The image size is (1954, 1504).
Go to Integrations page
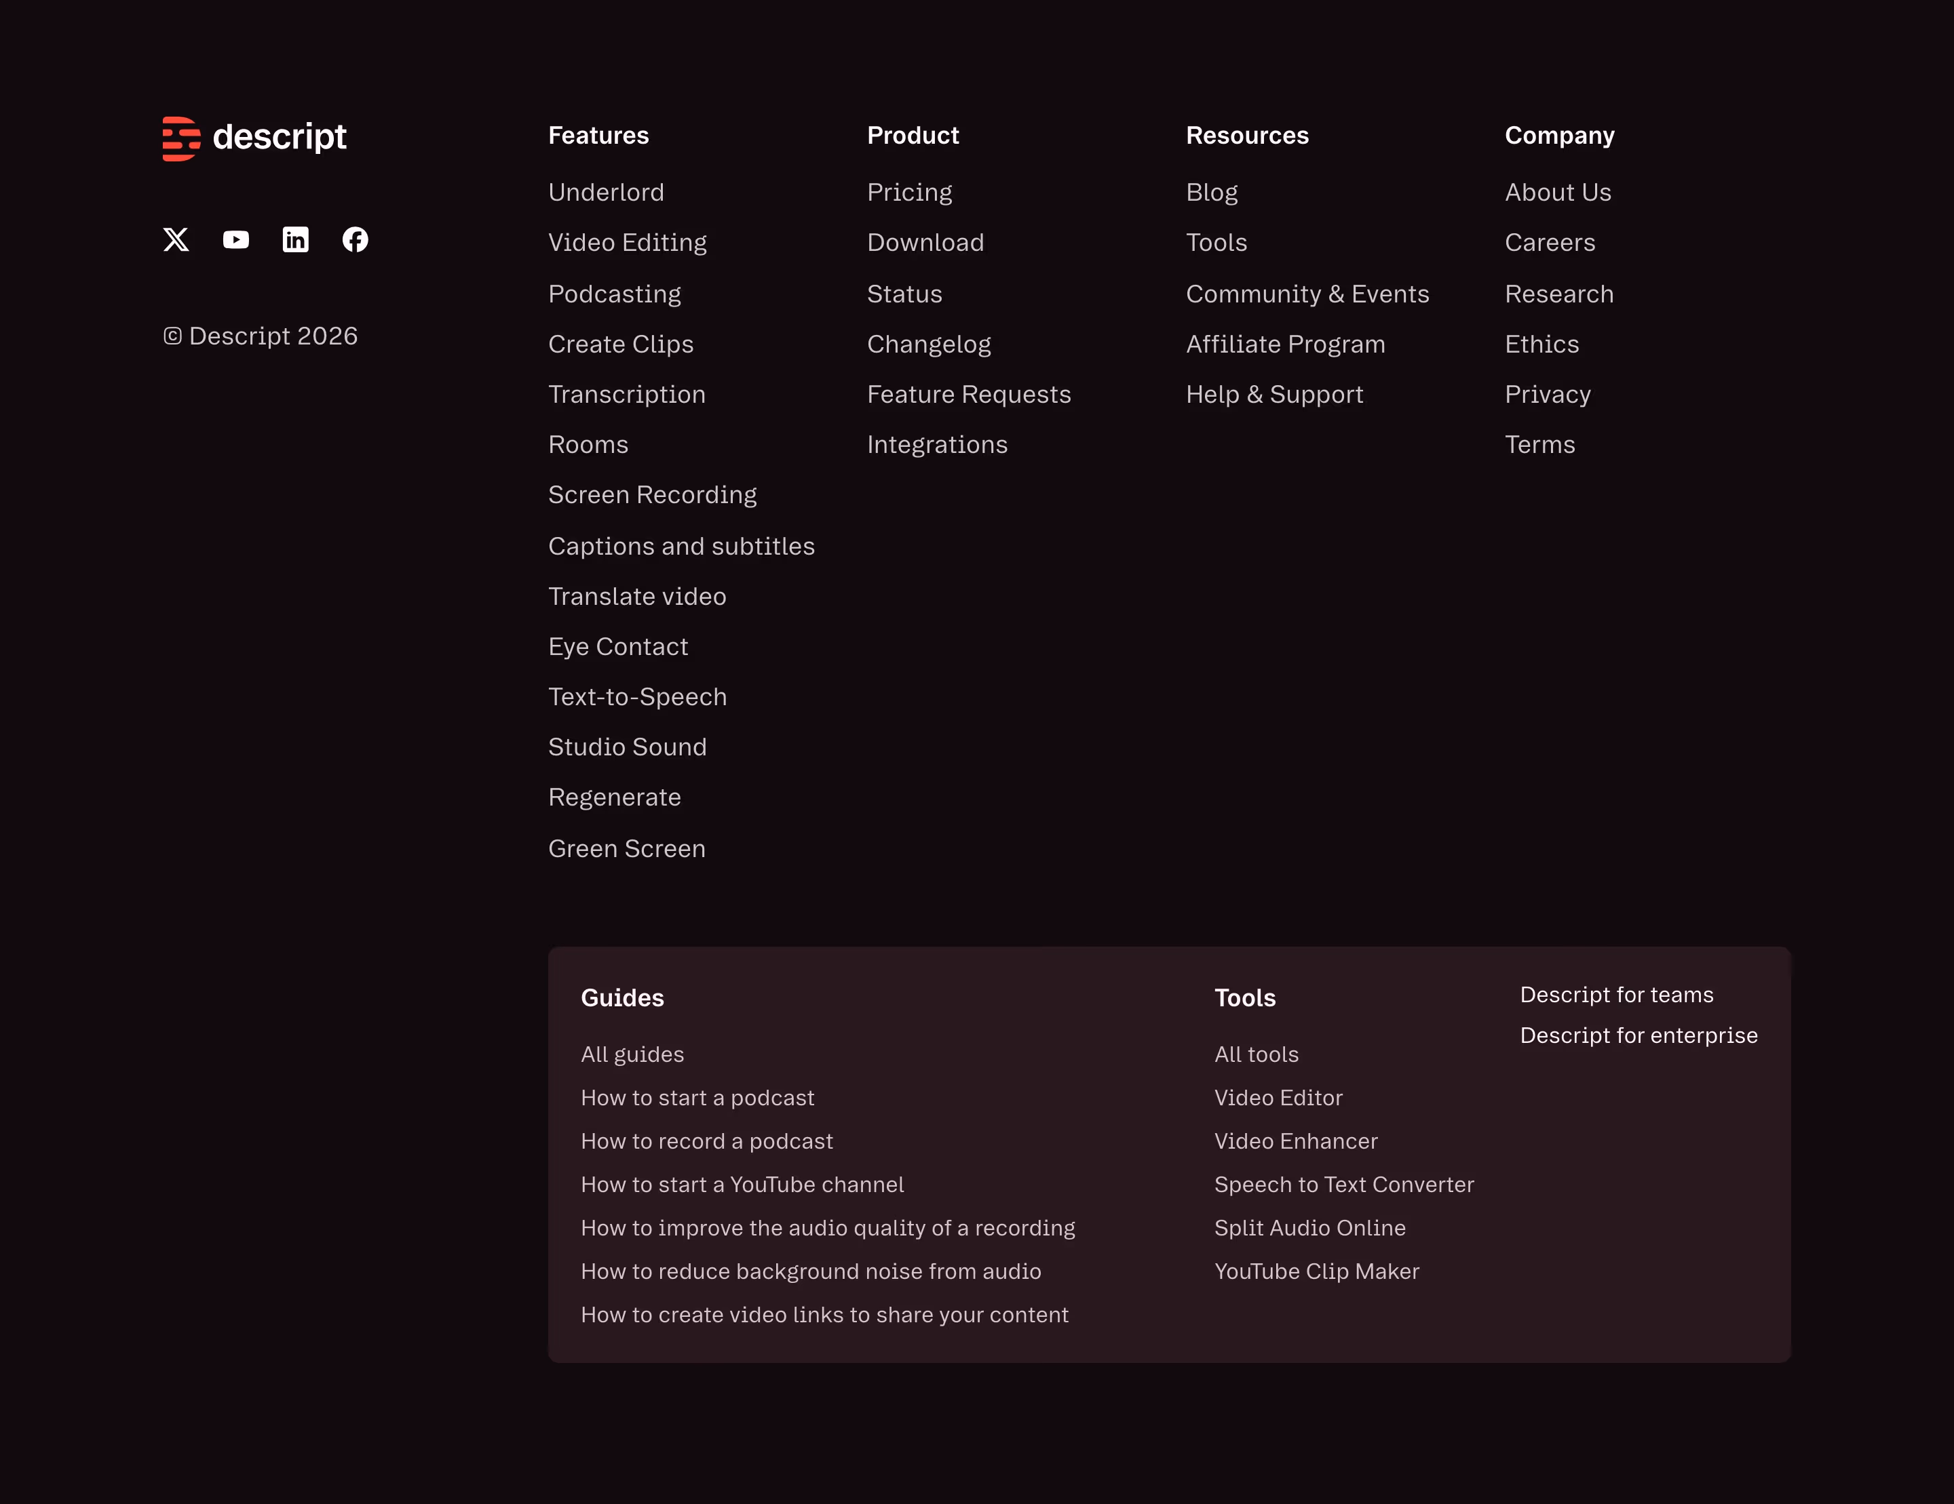pos(938,444)
